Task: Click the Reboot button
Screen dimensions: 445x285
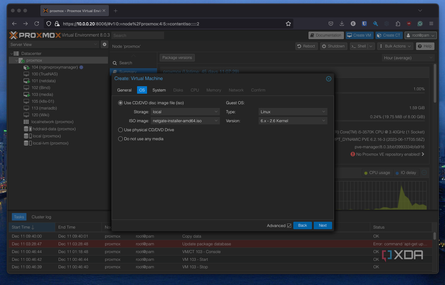Action: [x=306, y=46]
